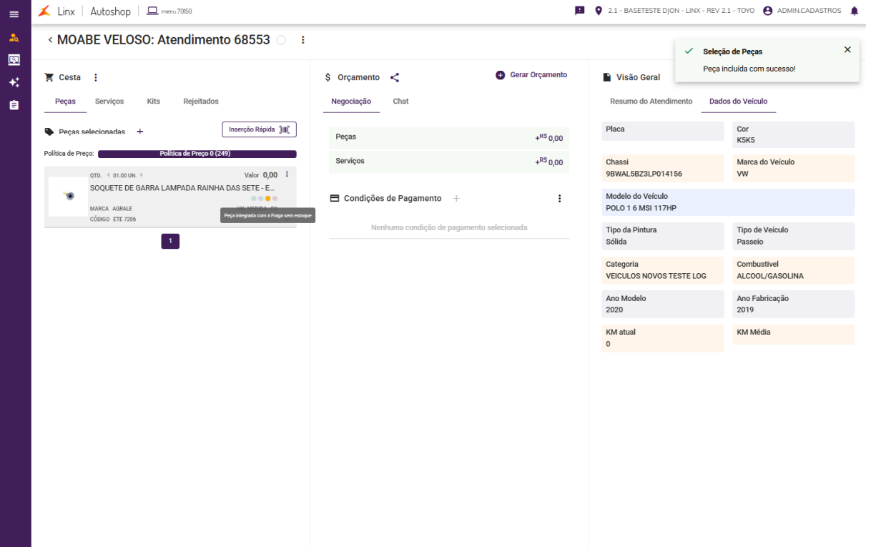Viewport: 876px width, 547px height.
Task: Switch to the Serviços tab
Action: [109, 102]
